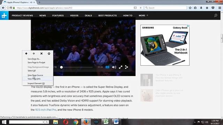The height and width of the screenshot is (125, 223).
Task: Context menu back arrow icon
Action: tap(26, 53)
